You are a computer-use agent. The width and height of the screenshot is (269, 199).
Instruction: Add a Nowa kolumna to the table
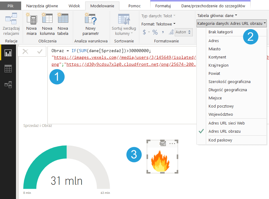tap(47, 19)
